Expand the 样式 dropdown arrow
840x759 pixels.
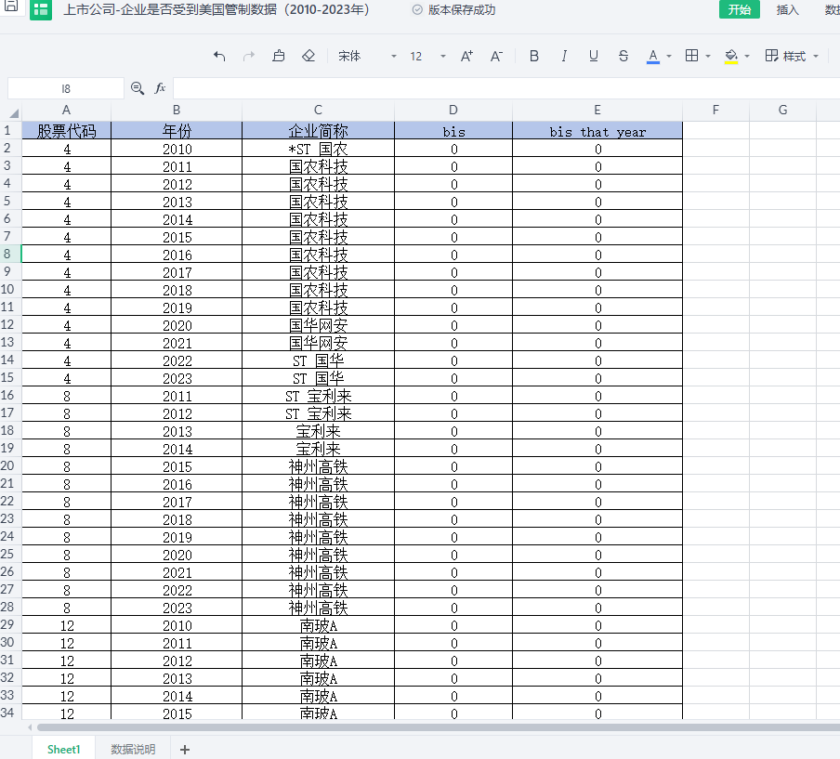pos(816,57)
